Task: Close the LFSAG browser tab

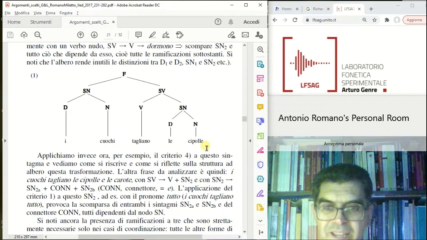Action: coord(359,9)
